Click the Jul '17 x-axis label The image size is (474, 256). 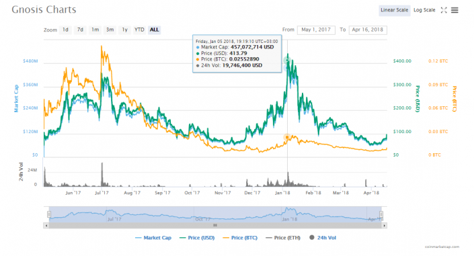point(102,193)
